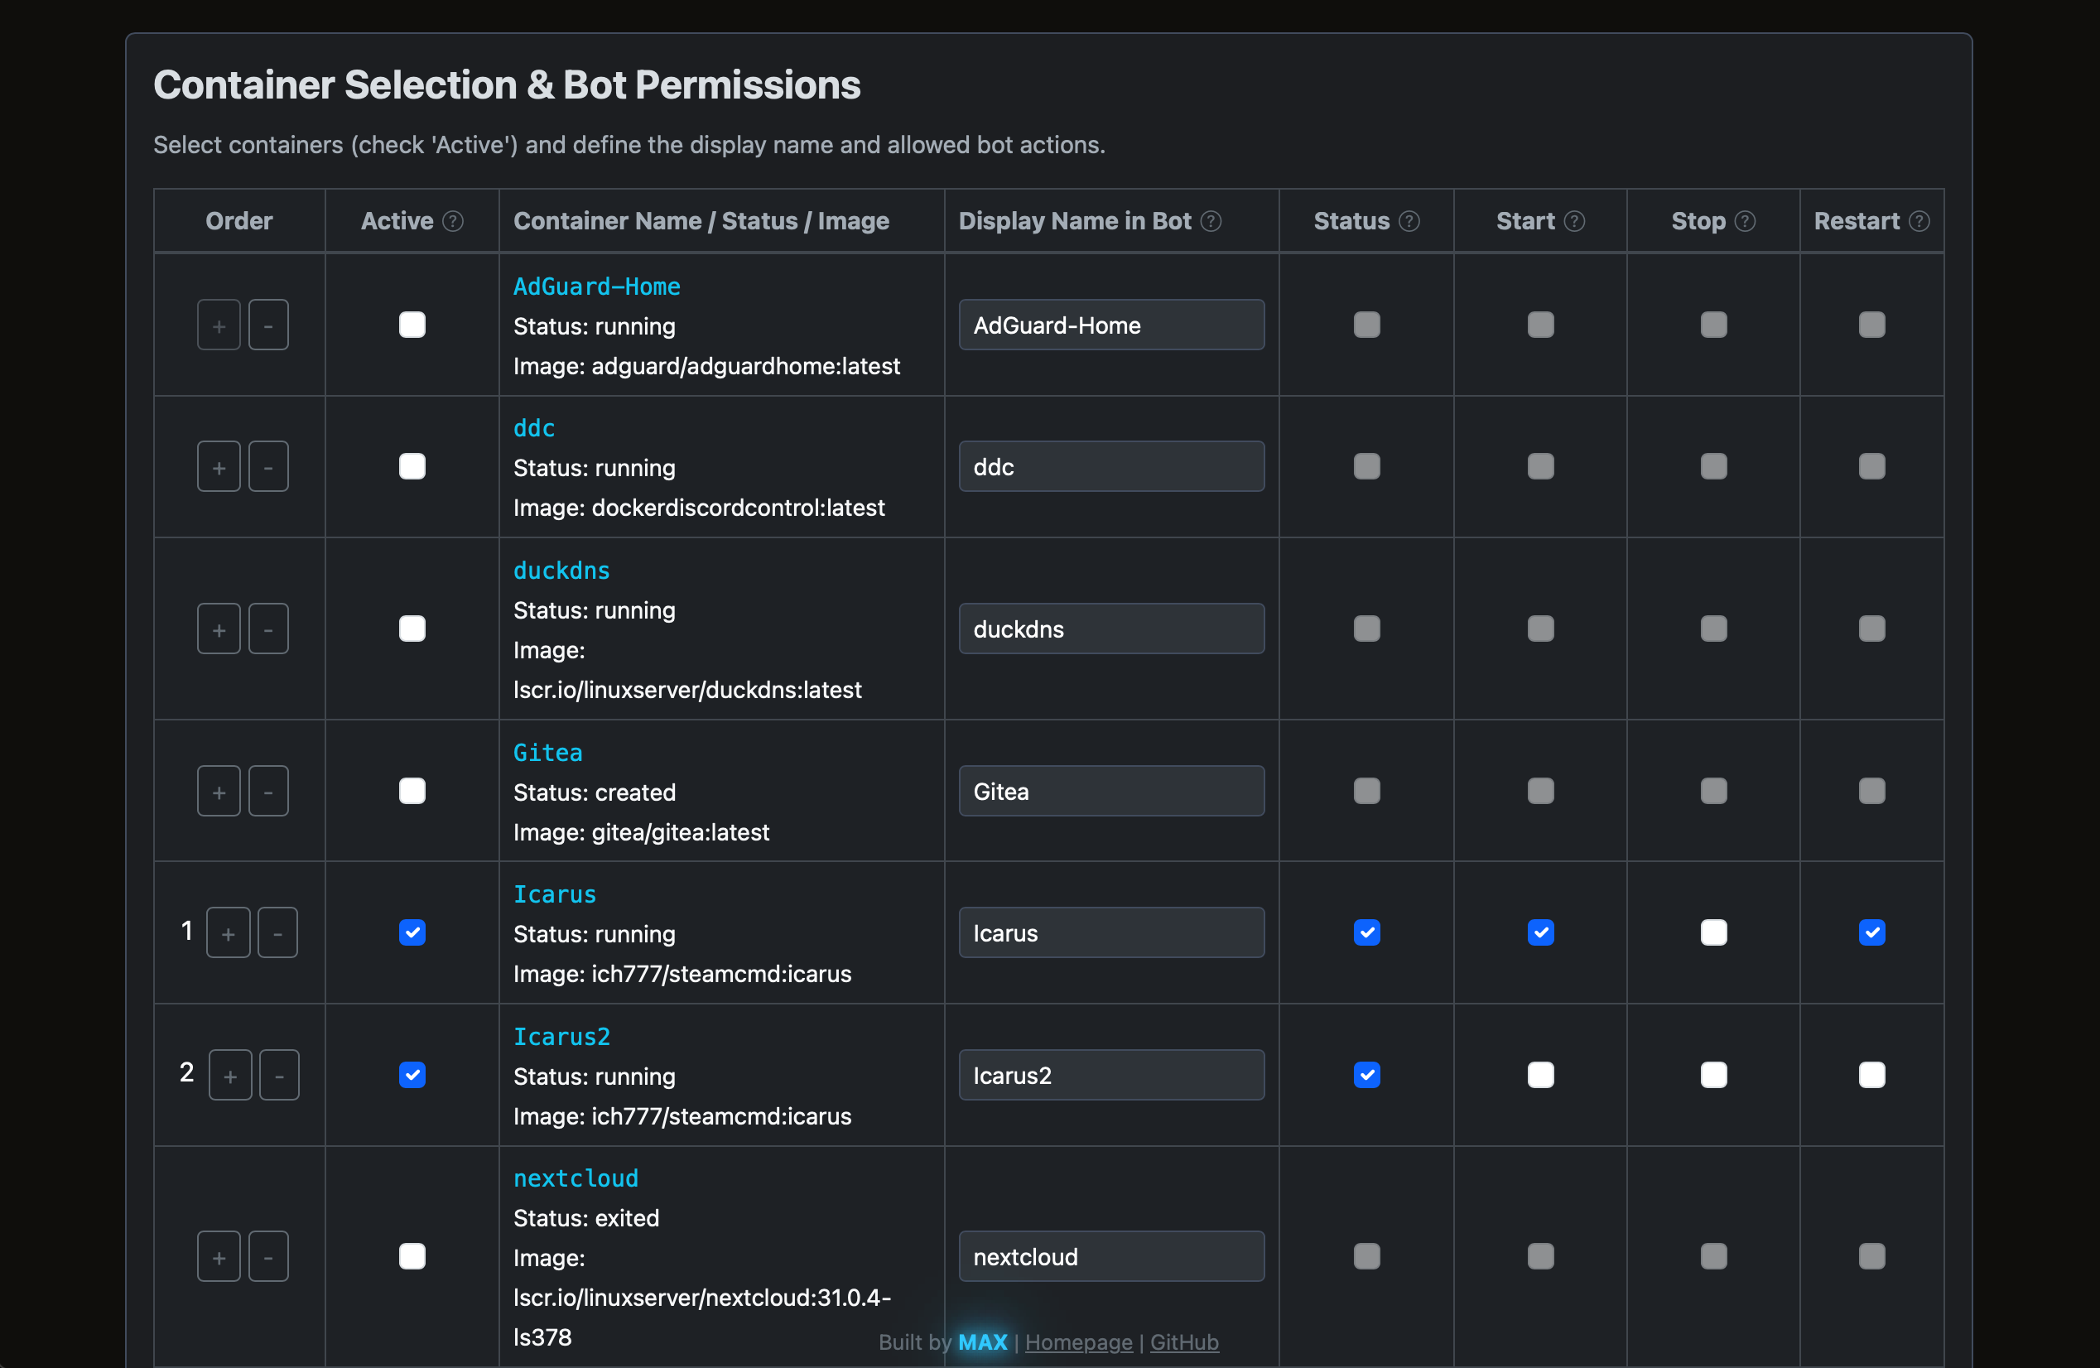Screen dimensions: 2100x1368
Task: Click the minus order button for Icarus
Action: (x=278, y=932)
